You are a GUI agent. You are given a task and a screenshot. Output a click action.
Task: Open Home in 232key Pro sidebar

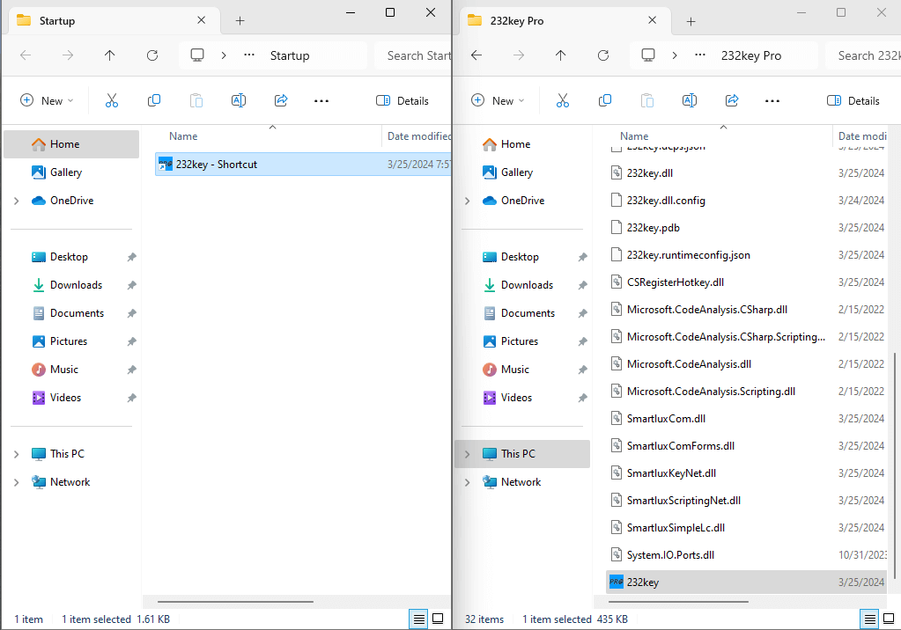point(515,144)
